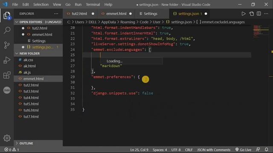The width and height of the screenshot is (273, 153).
Task: Open the Search view in activity bar
Action: point(7,30)
